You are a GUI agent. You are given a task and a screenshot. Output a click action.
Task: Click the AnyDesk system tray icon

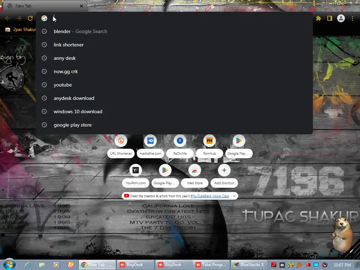coord(282,265)
